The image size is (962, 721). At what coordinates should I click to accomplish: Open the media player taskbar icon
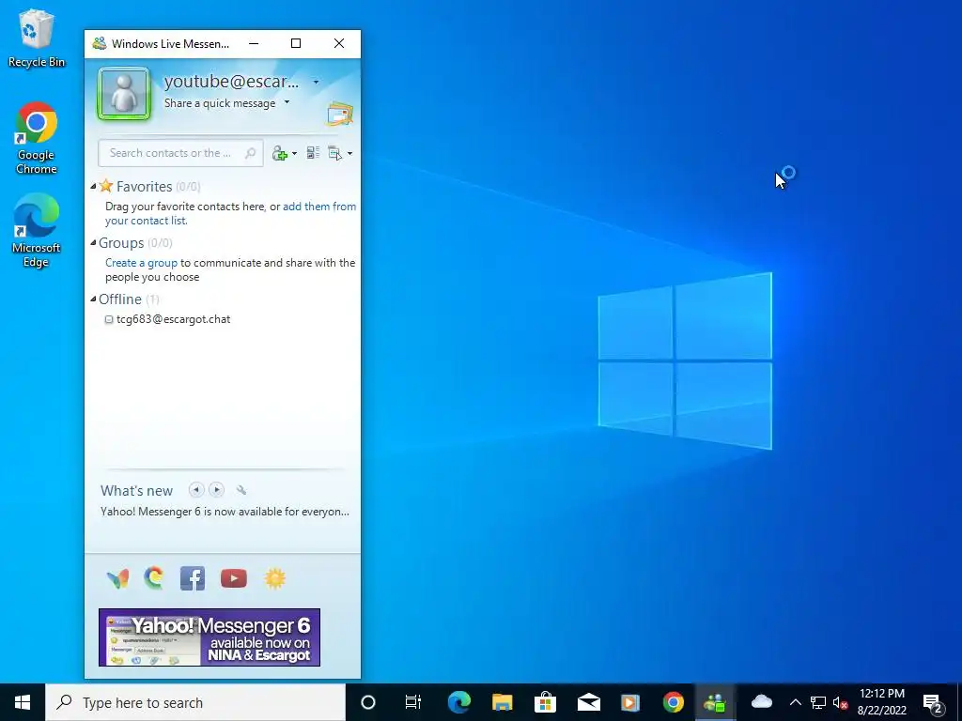630,702
